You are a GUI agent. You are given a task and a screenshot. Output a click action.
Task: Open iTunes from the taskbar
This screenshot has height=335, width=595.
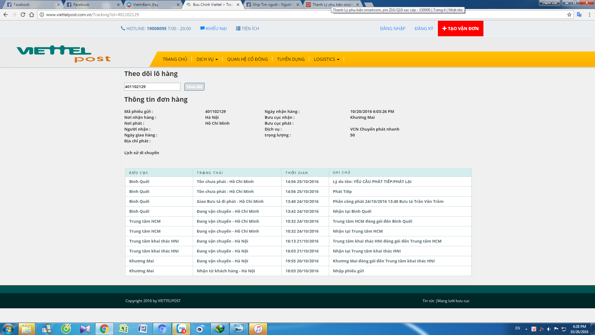258,329
